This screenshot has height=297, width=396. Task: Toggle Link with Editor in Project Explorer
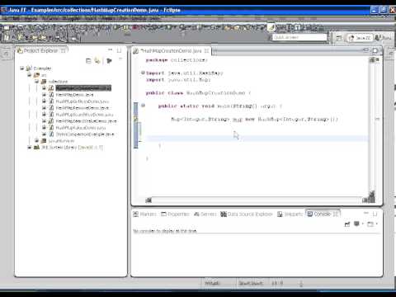click(97, 61)
